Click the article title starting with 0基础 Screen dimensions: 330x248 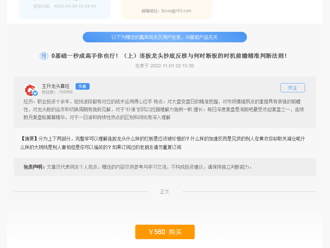(169, 56)
